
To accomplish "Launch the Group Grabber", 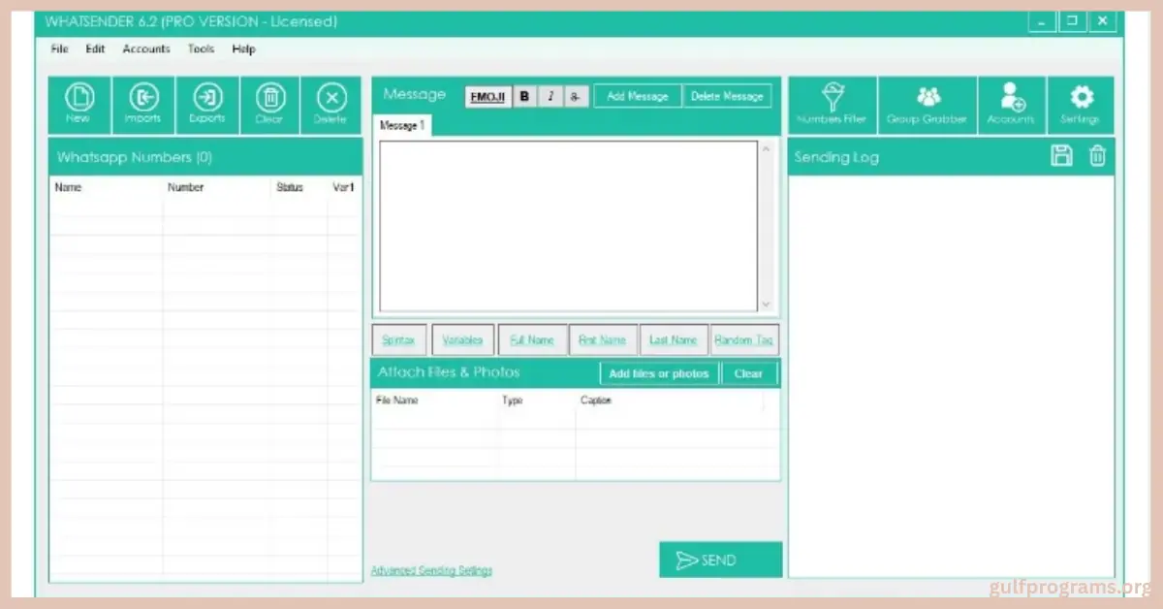I will [x=927, y=104].
